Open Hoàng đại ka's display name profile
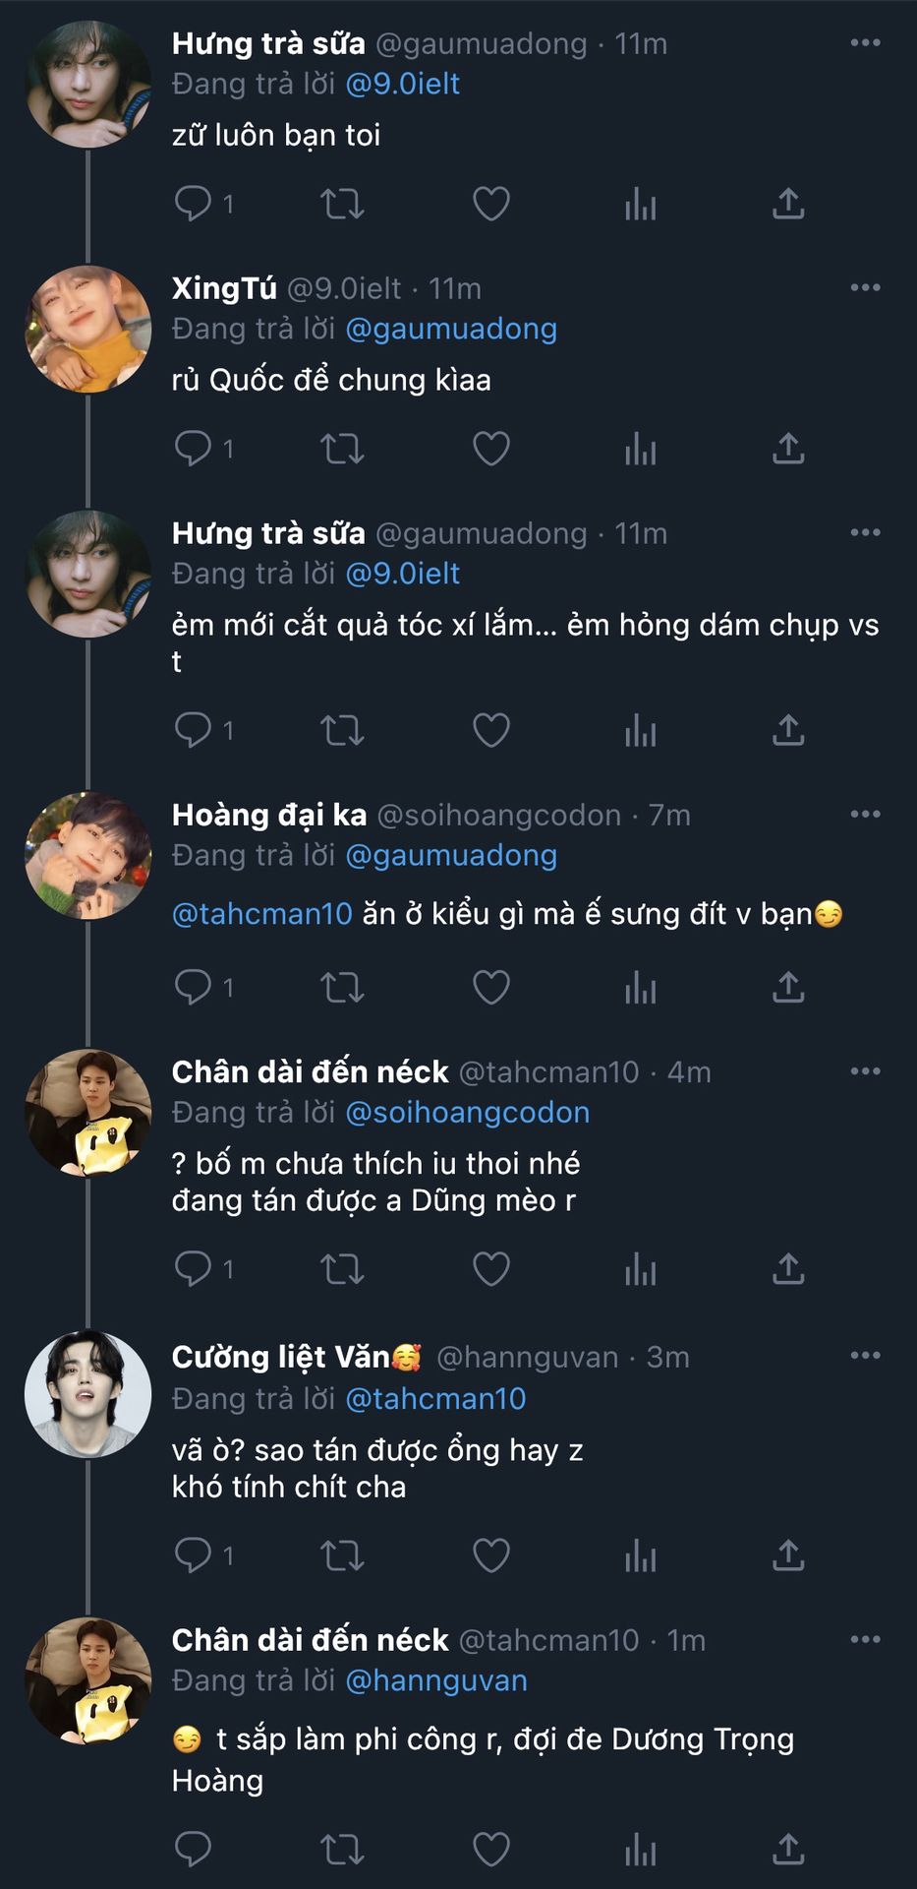Screen dimensions: 917x1889 (x=268, y=815)
